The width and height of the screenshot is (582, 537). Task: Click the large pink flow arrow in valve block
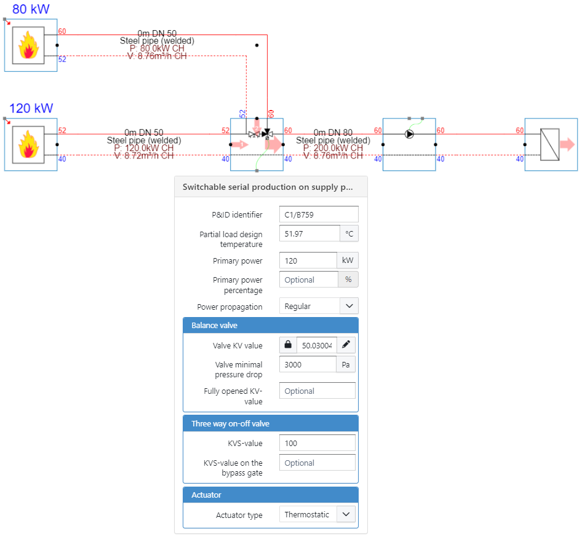274,144
